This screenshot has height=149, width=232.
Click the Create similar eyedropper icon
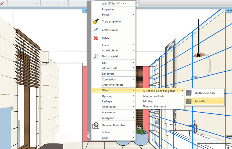[x=96, y=30]
